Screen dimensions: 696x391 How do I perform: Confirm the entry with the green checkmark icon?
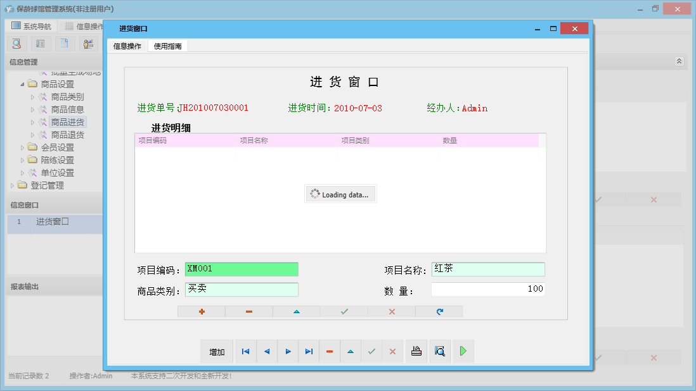pyautogui.click(x=344, y=311)
